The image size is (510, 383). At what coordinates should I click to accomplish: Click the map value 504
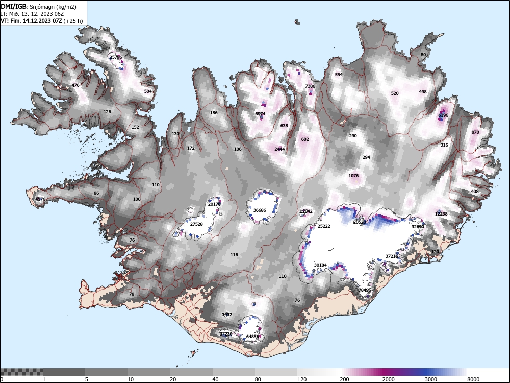pos(148,91)
